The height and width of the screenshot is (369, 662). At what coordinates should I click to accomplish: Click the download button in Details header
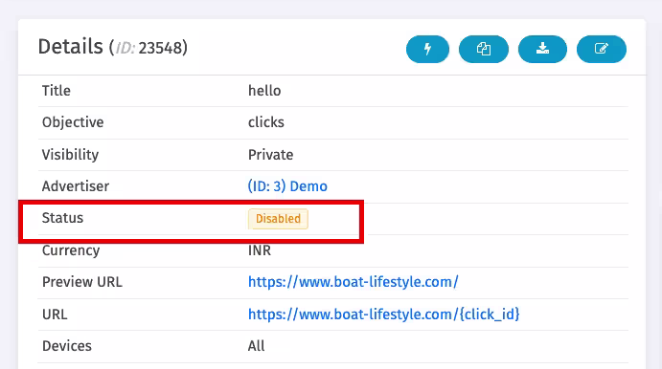coord(542,49)
